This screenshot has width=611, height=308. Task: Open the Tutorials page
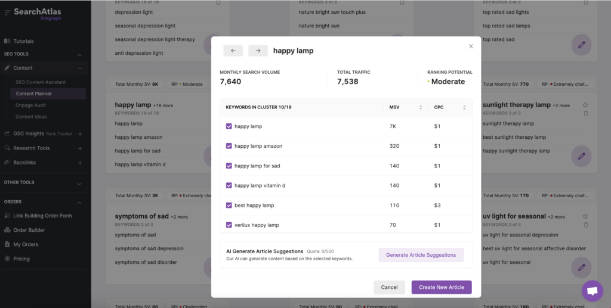coord(23,41)
